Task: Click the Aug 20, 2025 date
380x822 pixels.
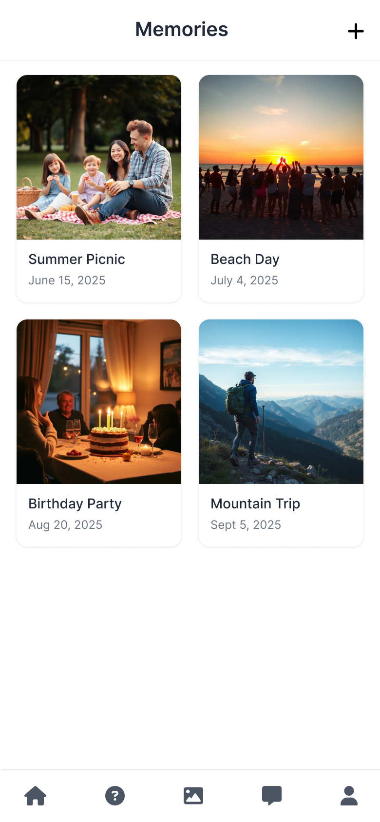Action: pyautogui.click(x=65, y=525)
